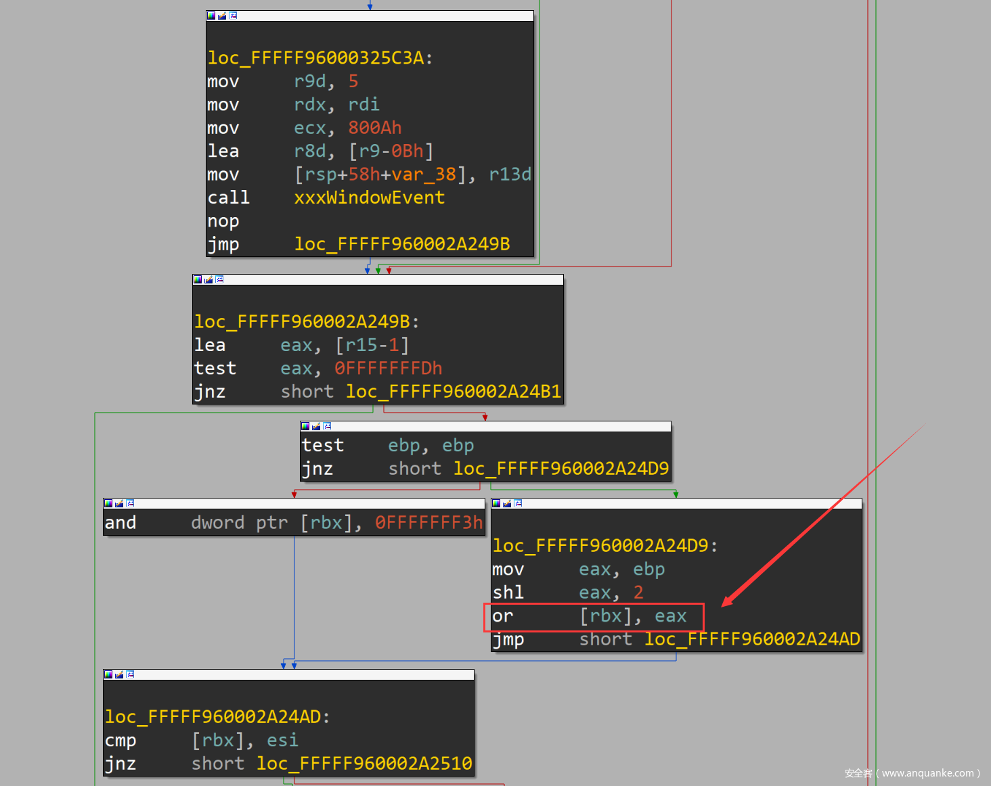
Task: Click color palette icon on loc_FFFFF96000325C3A node
Action: [x=211, y=16]
